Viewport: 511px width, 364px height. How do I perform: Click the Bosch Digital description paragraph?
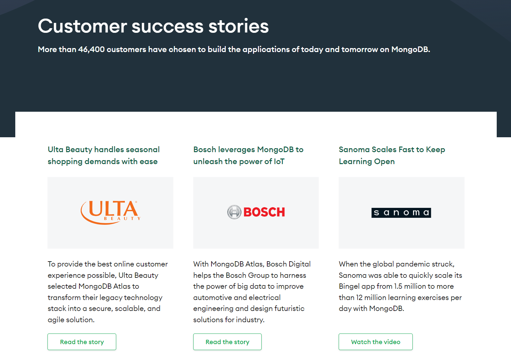pyautogui.click(x=252, y=292)
